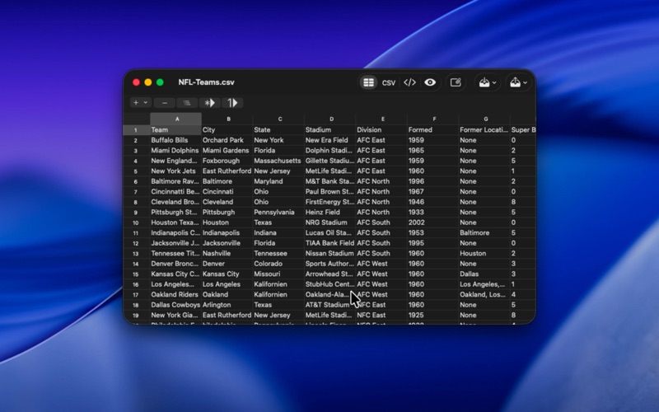Select column D header
This screenshot has width=659, height=412.
coord(330,119)
